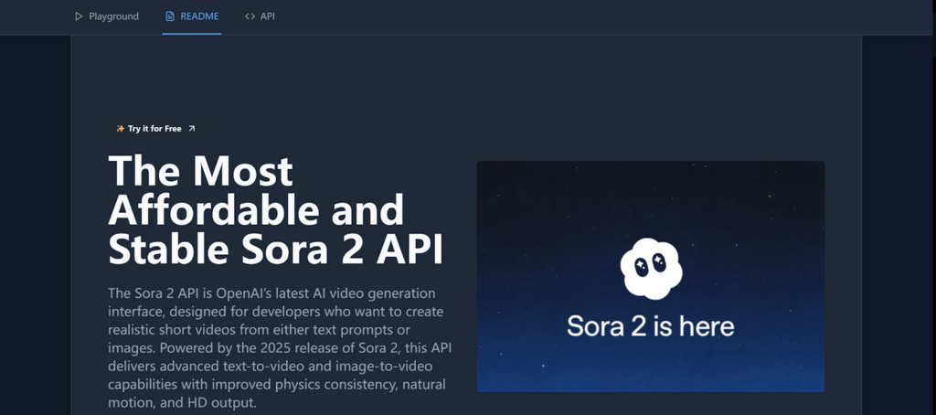Click the code brackets icon beside API
The image size is (936, 415).
point(250,16)
